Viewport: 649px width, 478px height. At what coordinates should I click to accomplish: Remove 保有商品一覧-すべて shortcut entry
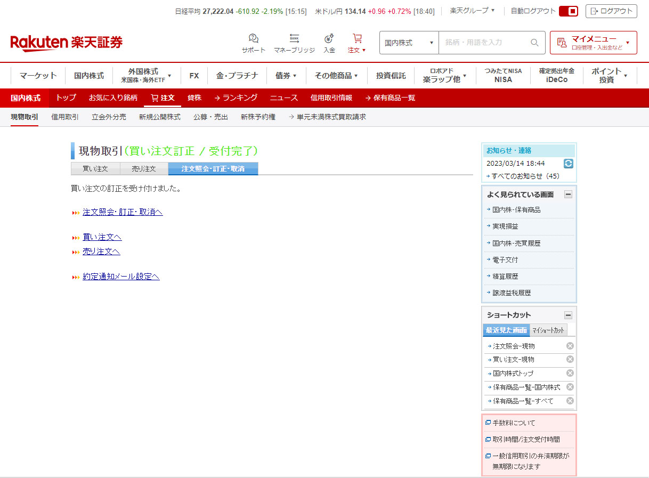pyautogui.click(x=570, y=401)
